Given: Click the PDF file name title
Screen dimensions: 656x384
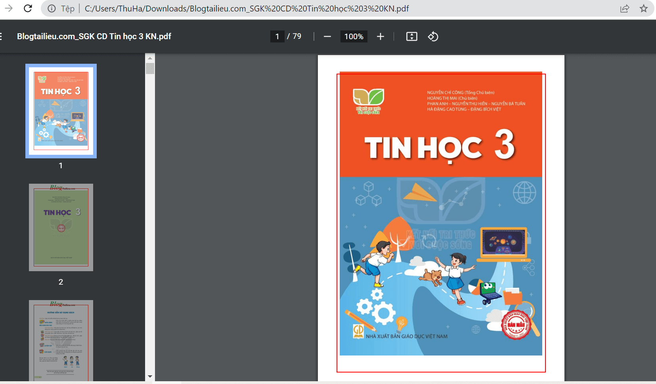Looking at the screenshot, I should (94, 36).
